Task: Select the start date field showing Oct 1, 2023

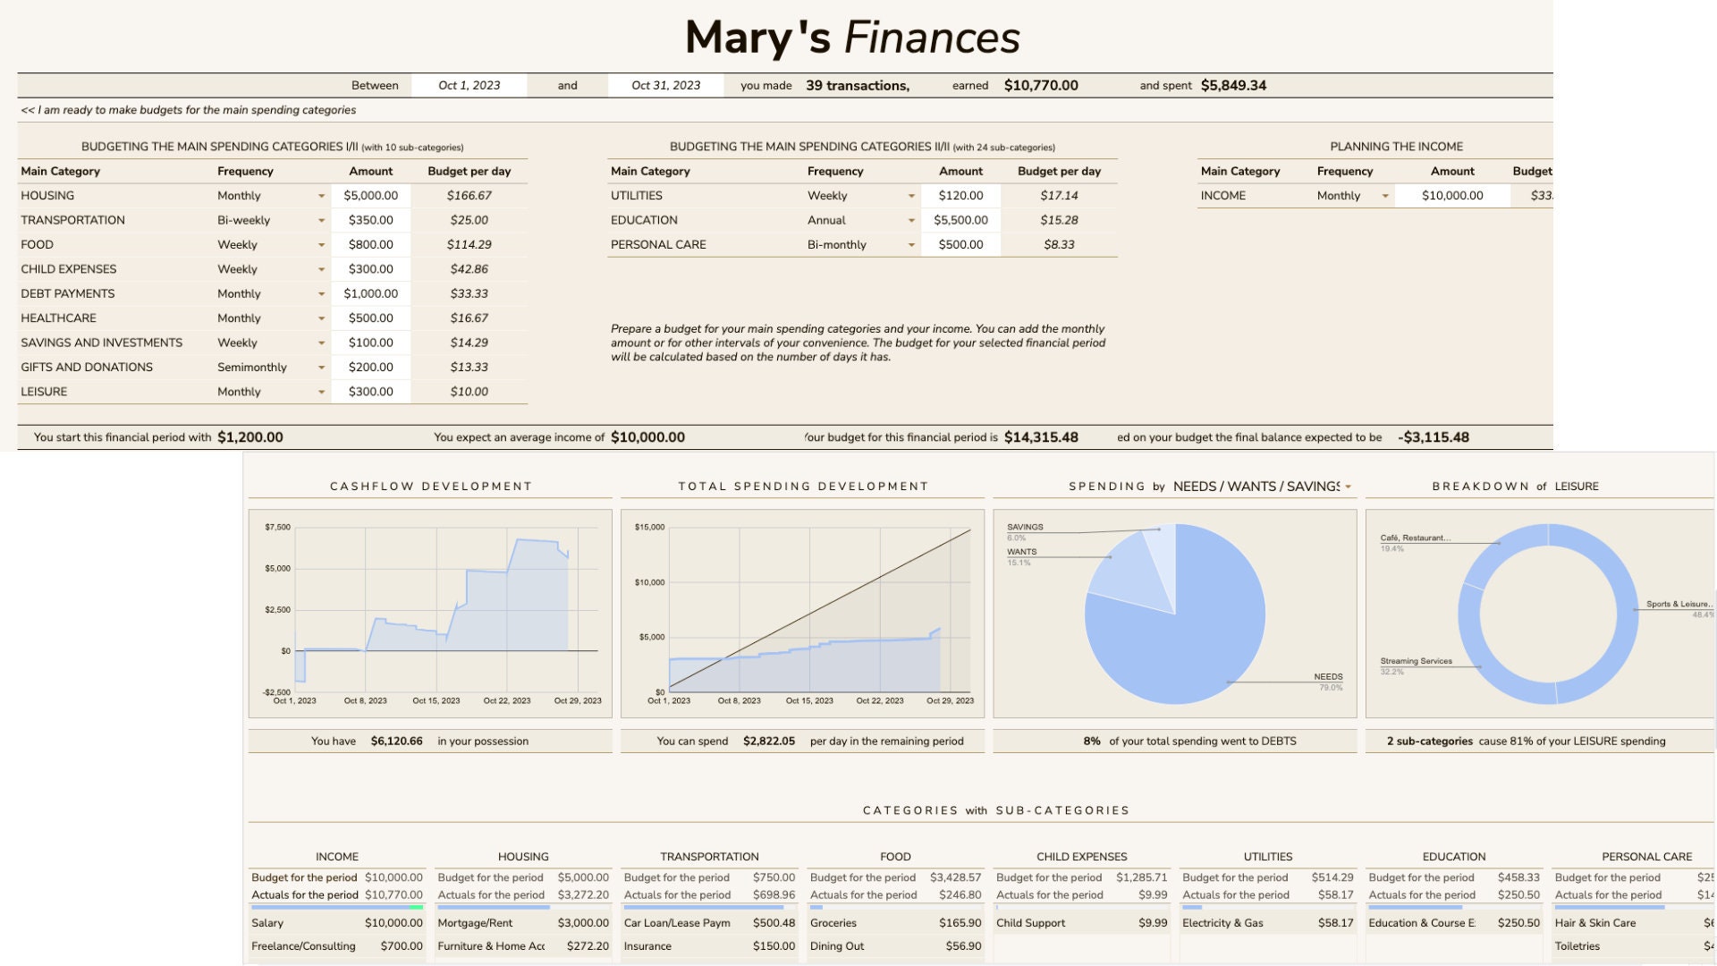Action: pos(469,85)
